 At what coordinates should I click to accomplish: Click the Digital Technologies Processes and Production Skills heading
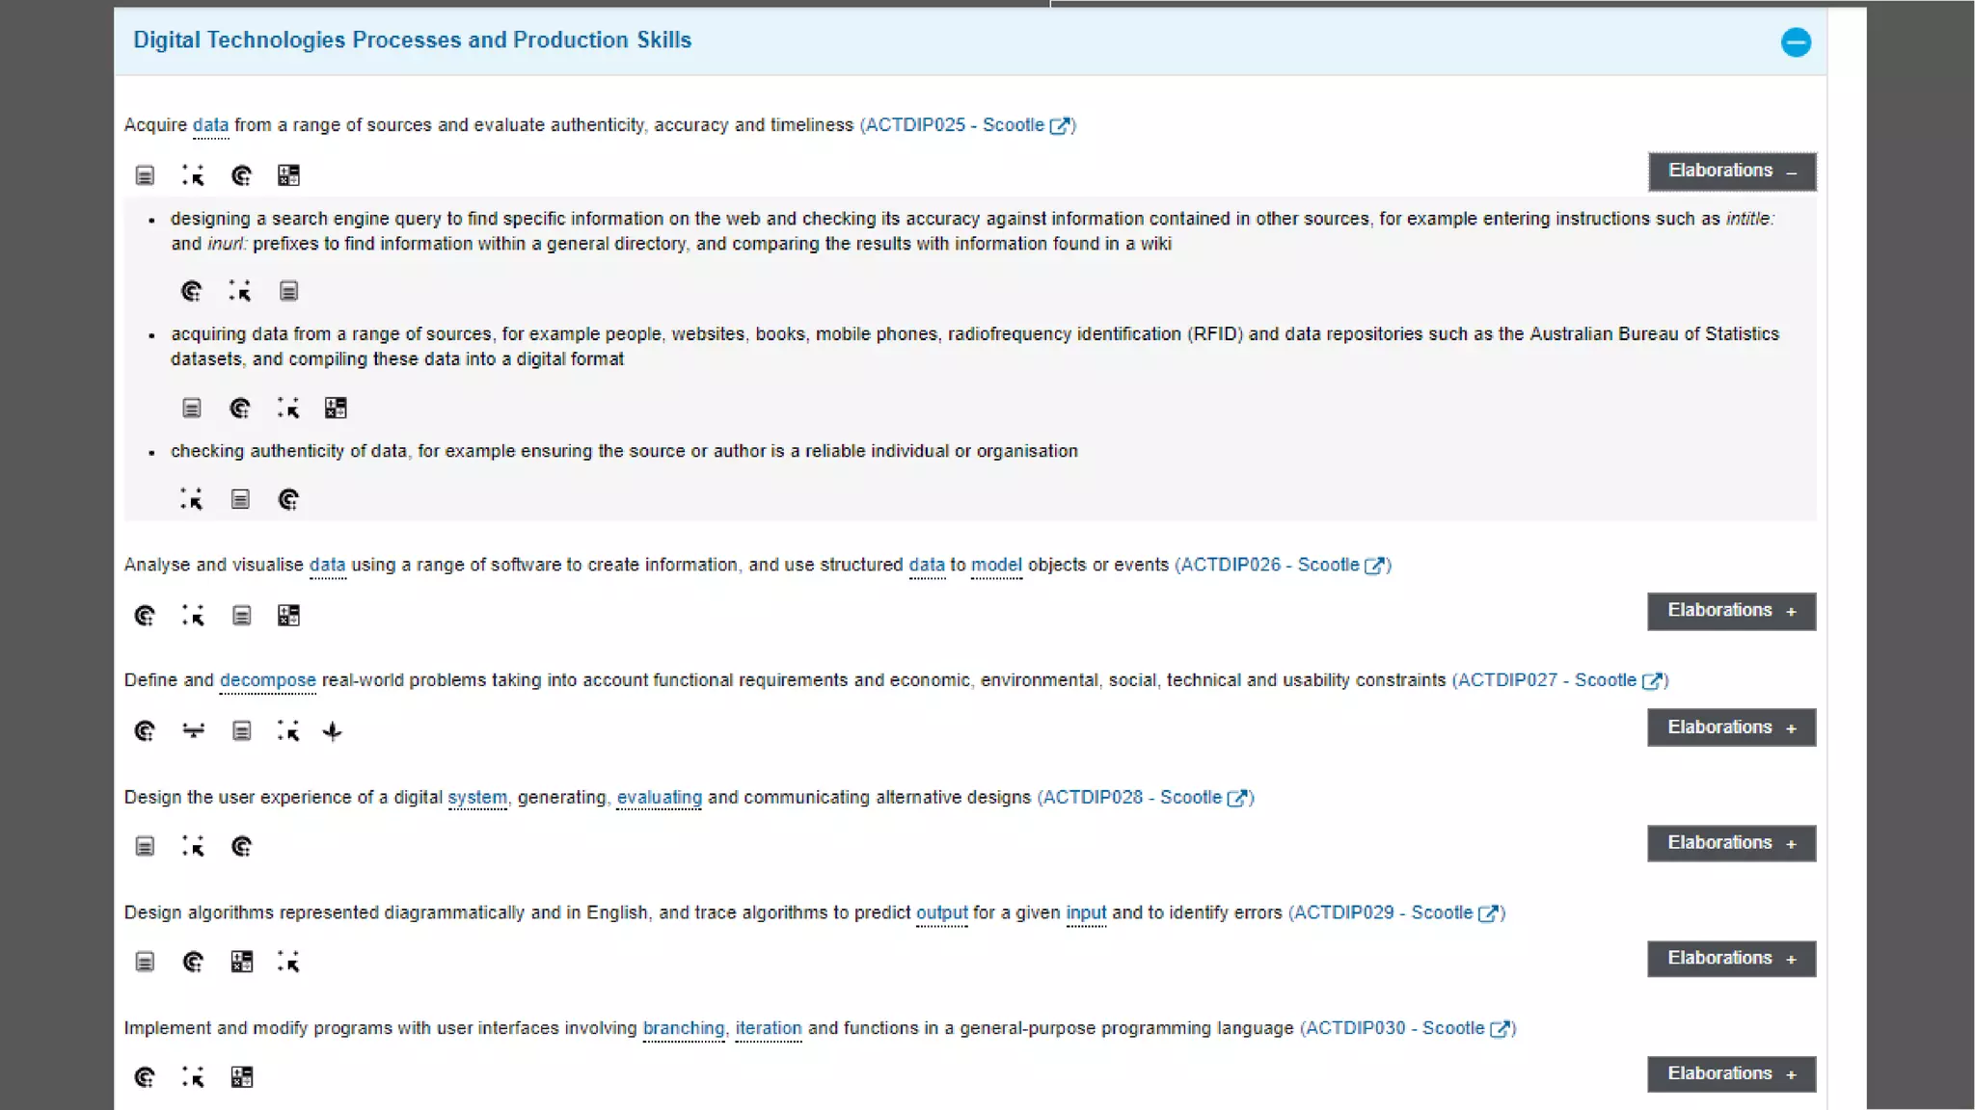(412, 40)
